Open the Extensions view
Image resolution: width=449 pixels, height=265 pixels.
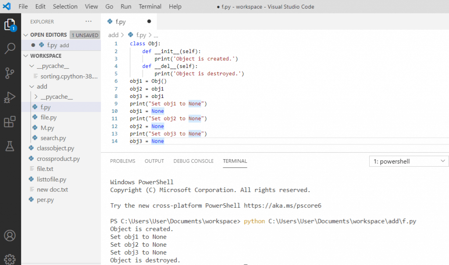pos(10,121)
